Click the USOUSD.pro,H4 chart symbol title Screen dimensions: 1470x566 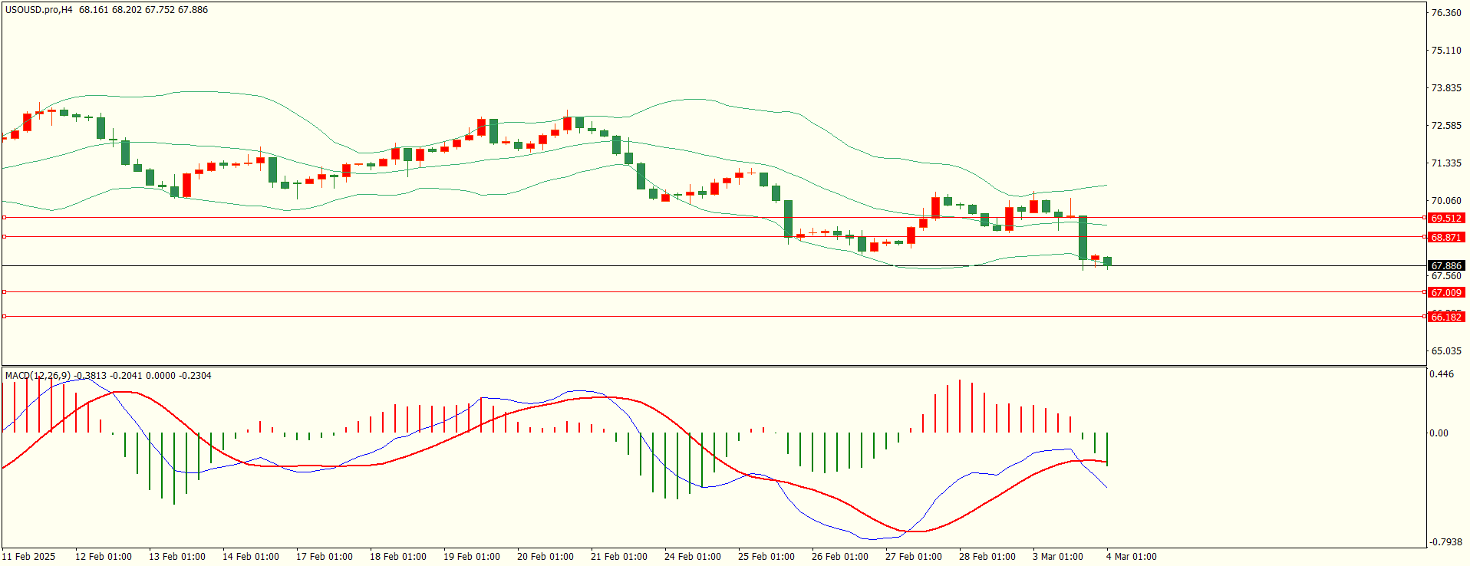pyautogui.click(x=39, y=10)
